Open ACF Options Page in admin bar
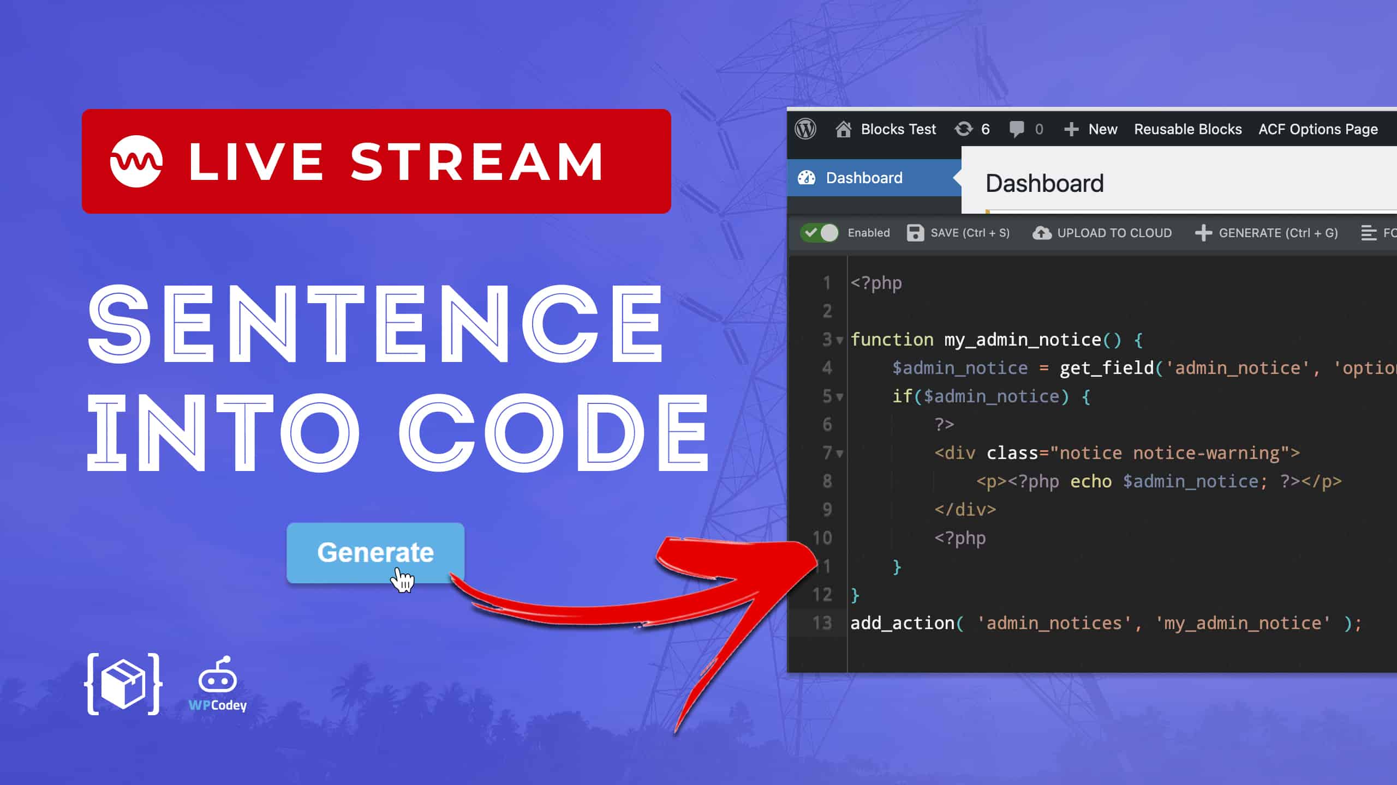Image resolution: width=1397 pixels, height=785 pixels. pos(1318,129)
